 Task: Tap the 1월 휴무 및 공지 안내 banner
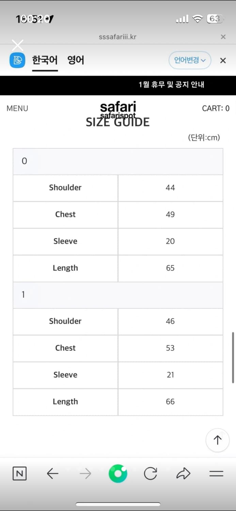pyautogui.click(x=171, y=84)
